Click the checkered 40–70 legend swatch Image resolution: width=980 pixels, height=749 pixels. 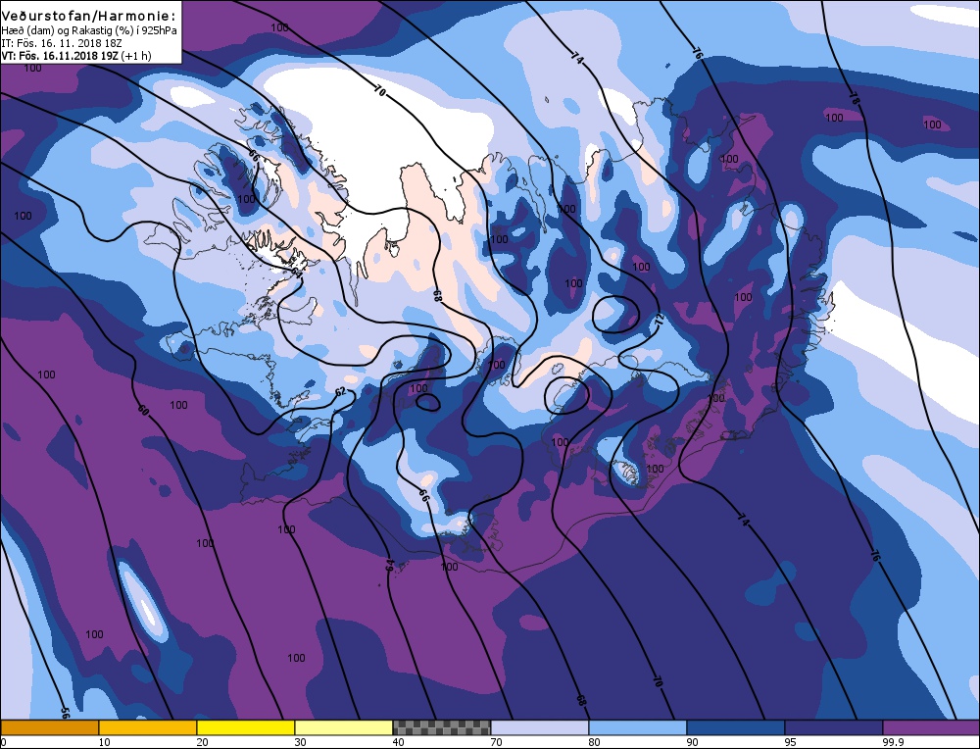pos(442,727)
